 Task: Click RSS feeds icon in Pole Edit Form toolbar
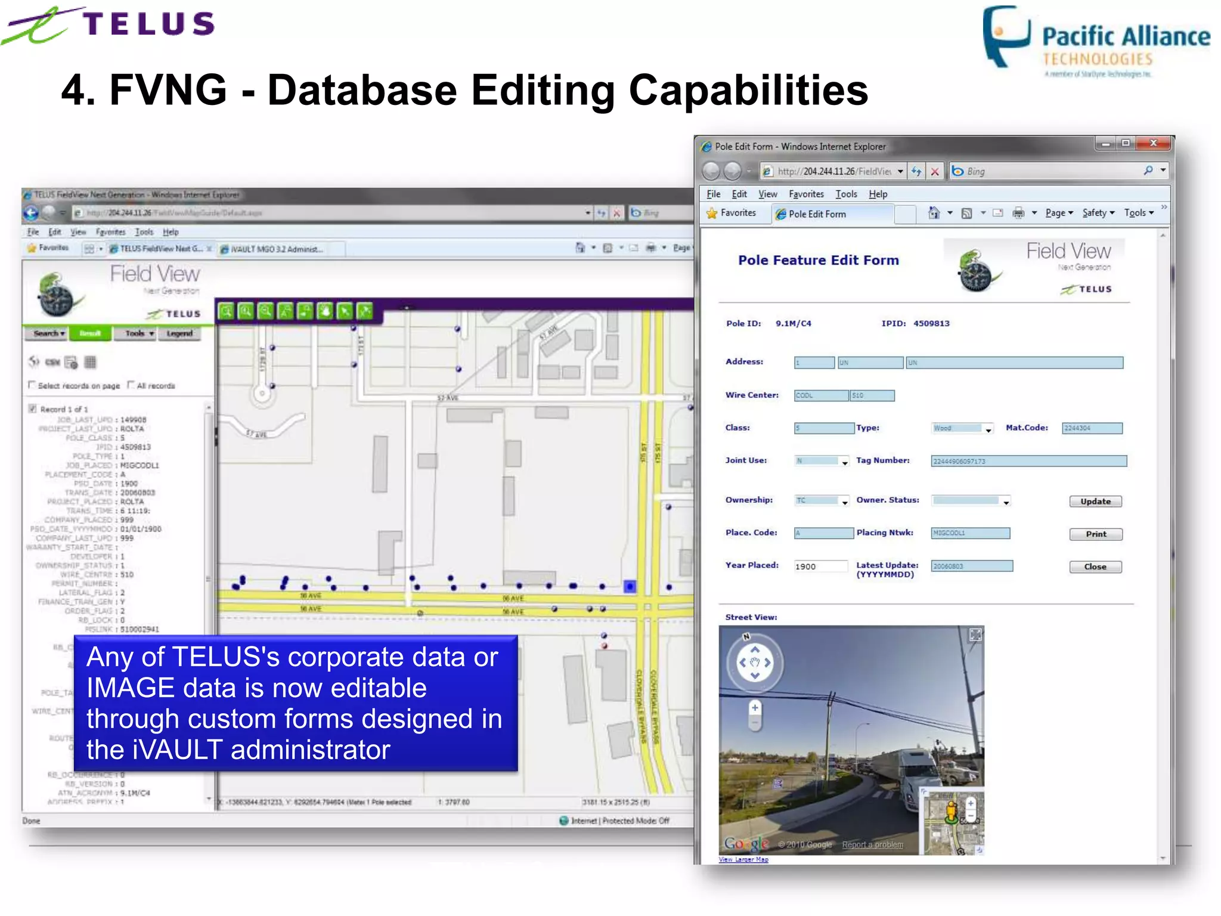coord(966,213)
